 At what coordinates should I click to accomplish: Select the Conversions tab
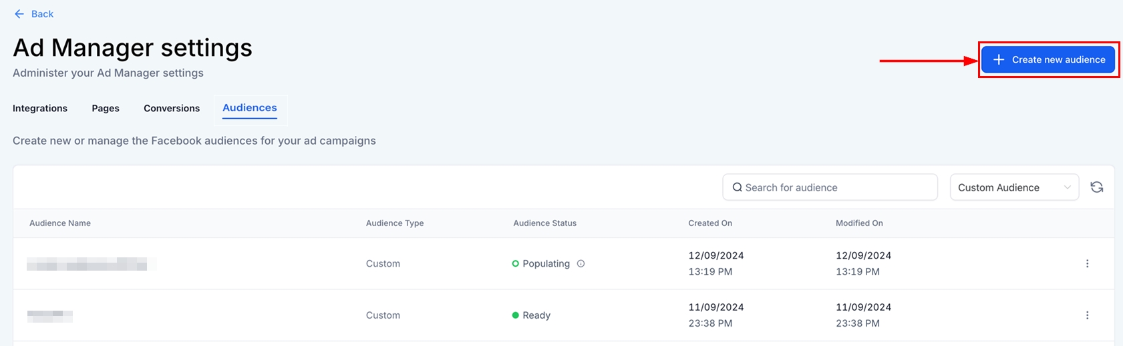tap(172, 109)
